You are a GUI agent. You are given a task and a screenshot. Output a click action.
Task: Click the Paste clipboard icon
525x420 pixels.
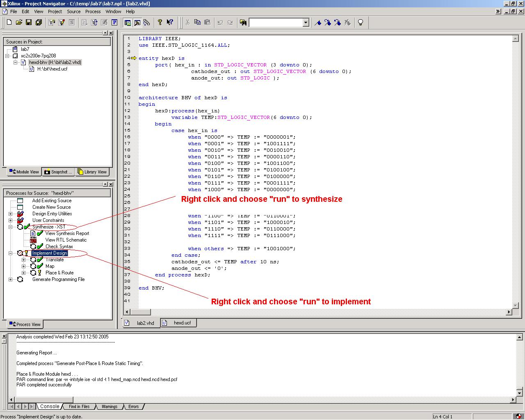click(207, 23)
